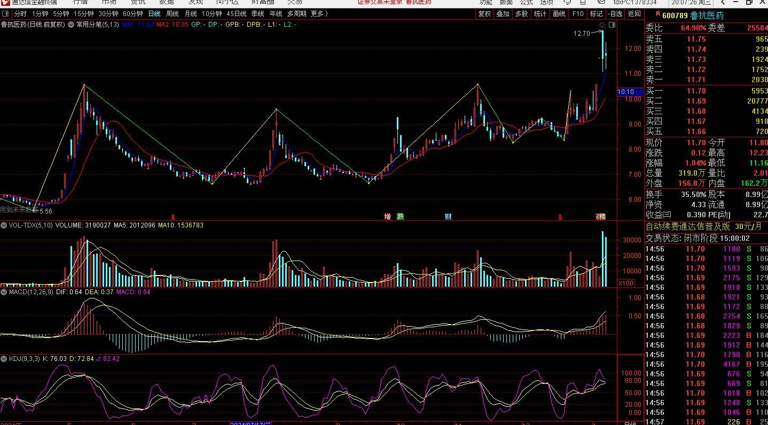Click the 叠加 overlay button
Screen dimensions: 768x425
[503, 14]
